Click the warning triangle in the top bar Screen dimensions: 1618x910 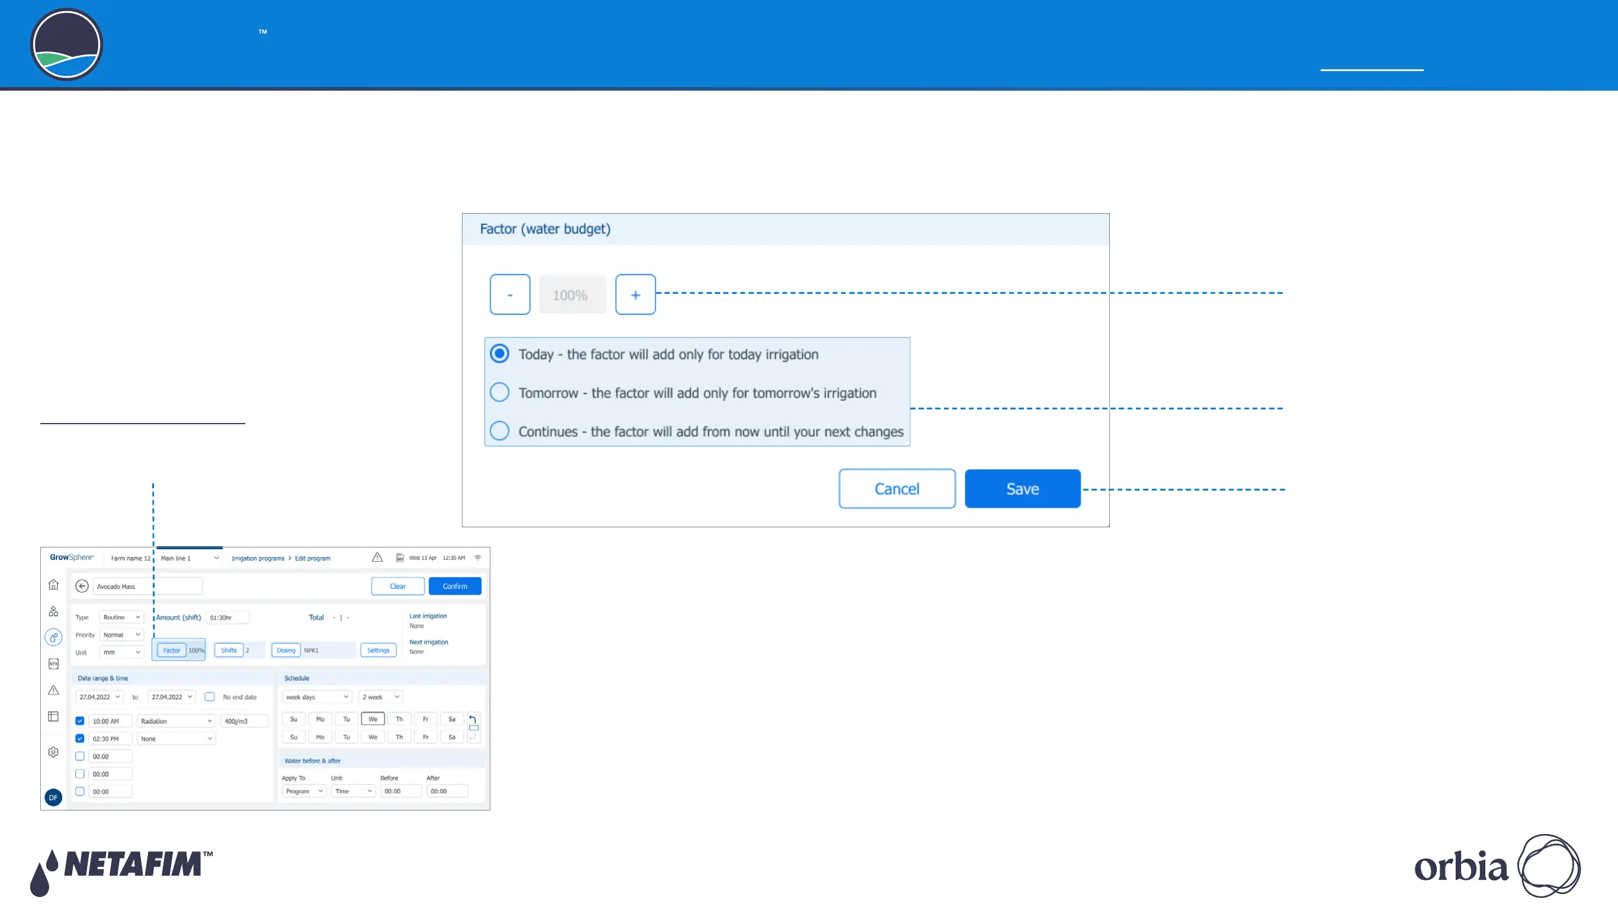click(377, 557)
